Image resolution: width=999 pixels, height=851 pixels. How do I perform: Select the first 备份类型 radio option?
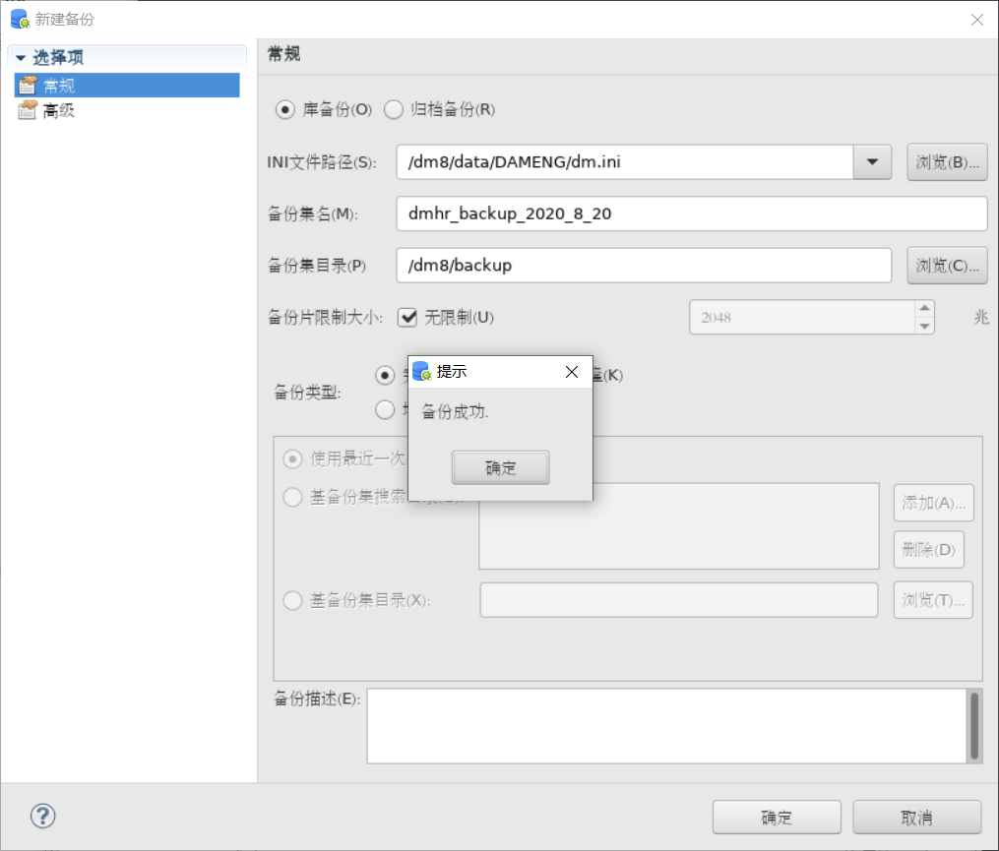click(x=385, y=375)
